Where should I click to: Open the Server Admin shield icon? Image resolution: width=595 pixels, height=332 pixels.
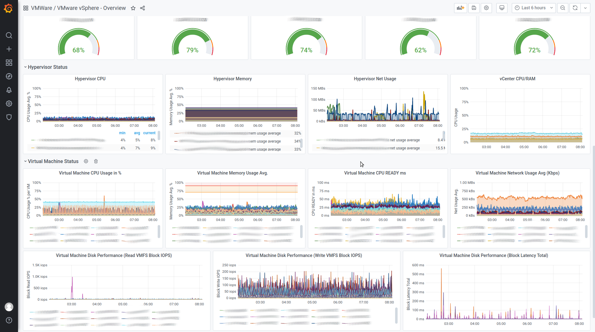[x=9, y=117]
